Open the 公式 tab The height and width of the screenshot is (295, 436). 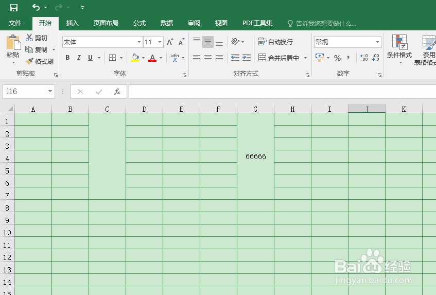coord(139,23)
